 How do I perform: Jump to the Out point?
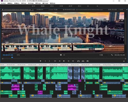(73, 61)
